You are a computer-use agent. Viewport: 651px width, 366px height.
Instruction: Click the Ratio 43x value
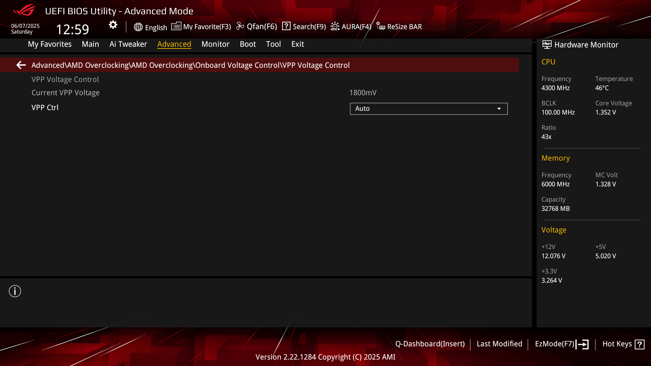coord(546,137)
